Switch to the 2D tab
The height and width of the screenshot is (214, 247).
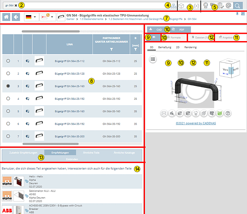tap(178, 47)
